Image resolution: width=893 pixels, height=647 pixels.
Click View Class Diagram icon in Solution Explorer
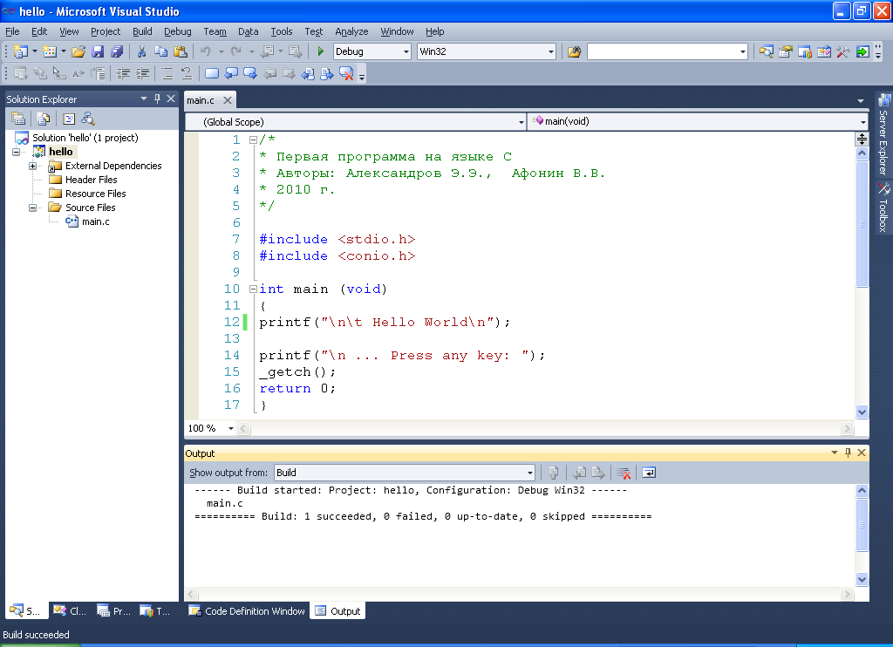tap(88, 119)
